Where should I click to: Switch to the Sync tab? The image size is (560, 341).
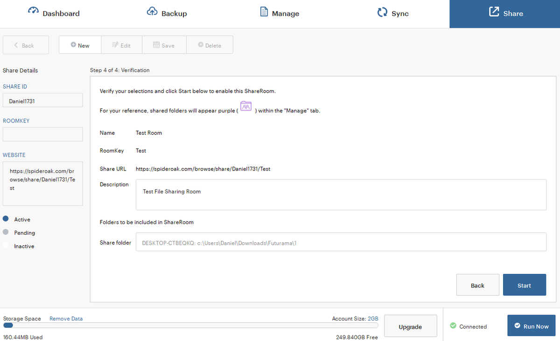(392, 13)
